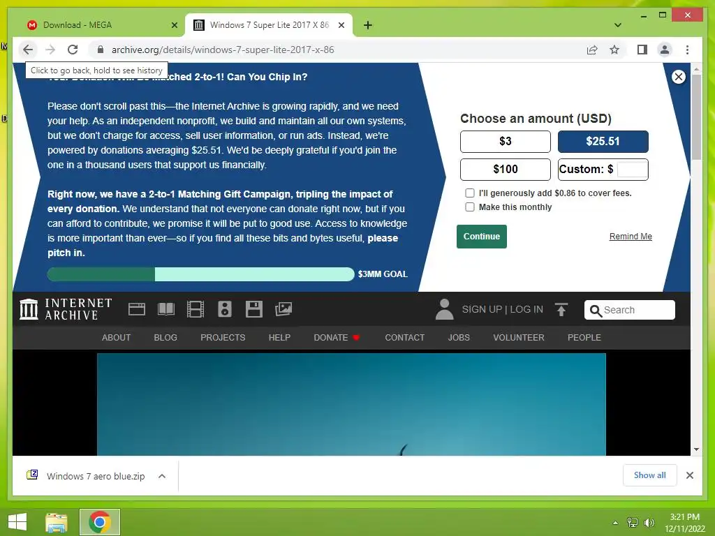Expand options for Windows 7 aero blue.zip
Viewport: 715px width, 536px height.
click(162, 476)
